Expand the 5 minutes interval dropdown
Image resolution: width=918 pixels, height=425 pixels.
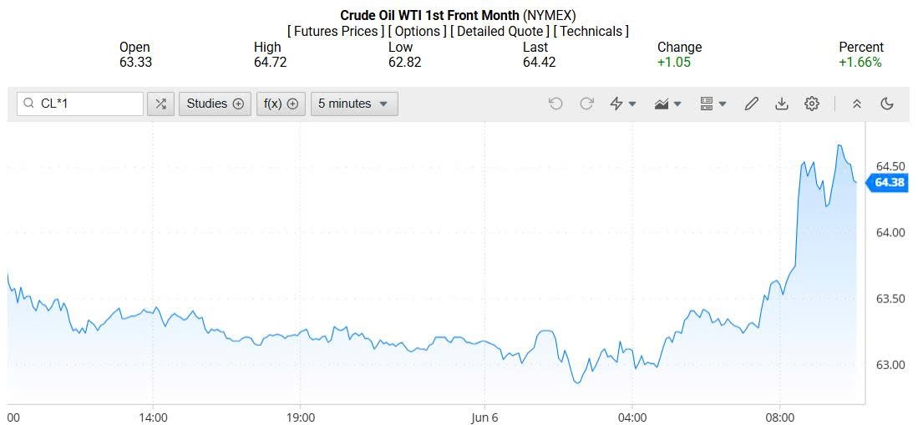[x=353, y=104]
